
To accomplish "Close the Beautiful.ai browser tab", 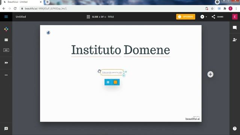I will pyautogui.click(x=41, y=2).
